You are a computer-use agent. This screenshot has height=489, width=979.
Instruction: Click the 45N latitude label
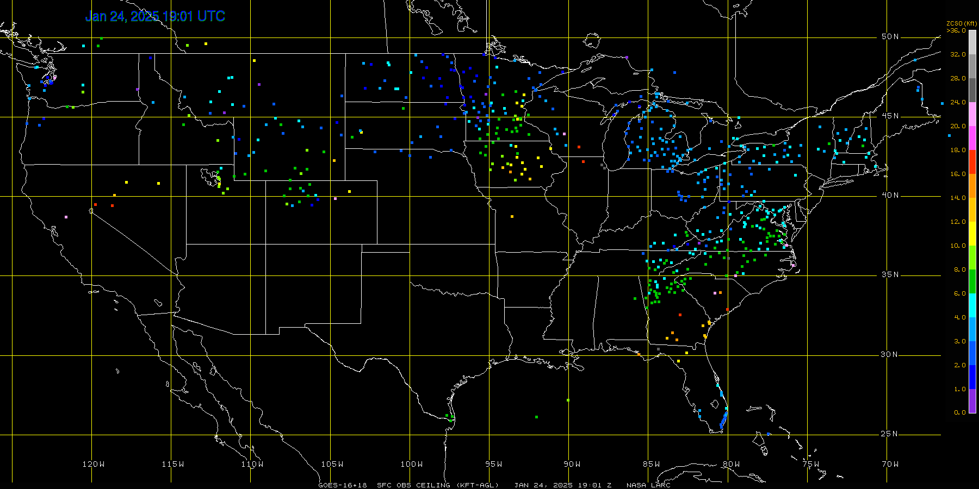click(x=890, y=116)
